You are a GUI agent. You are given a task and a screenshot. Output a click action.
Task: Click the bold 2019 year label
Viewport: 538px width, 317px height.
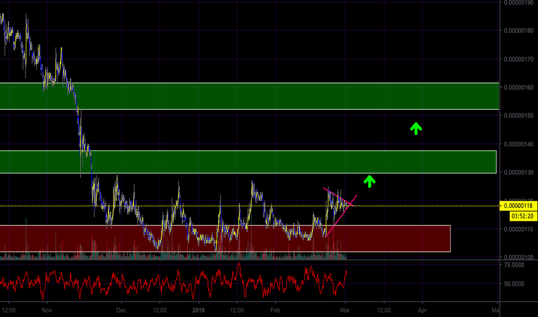pyautogui.click(x=199, y=311)
